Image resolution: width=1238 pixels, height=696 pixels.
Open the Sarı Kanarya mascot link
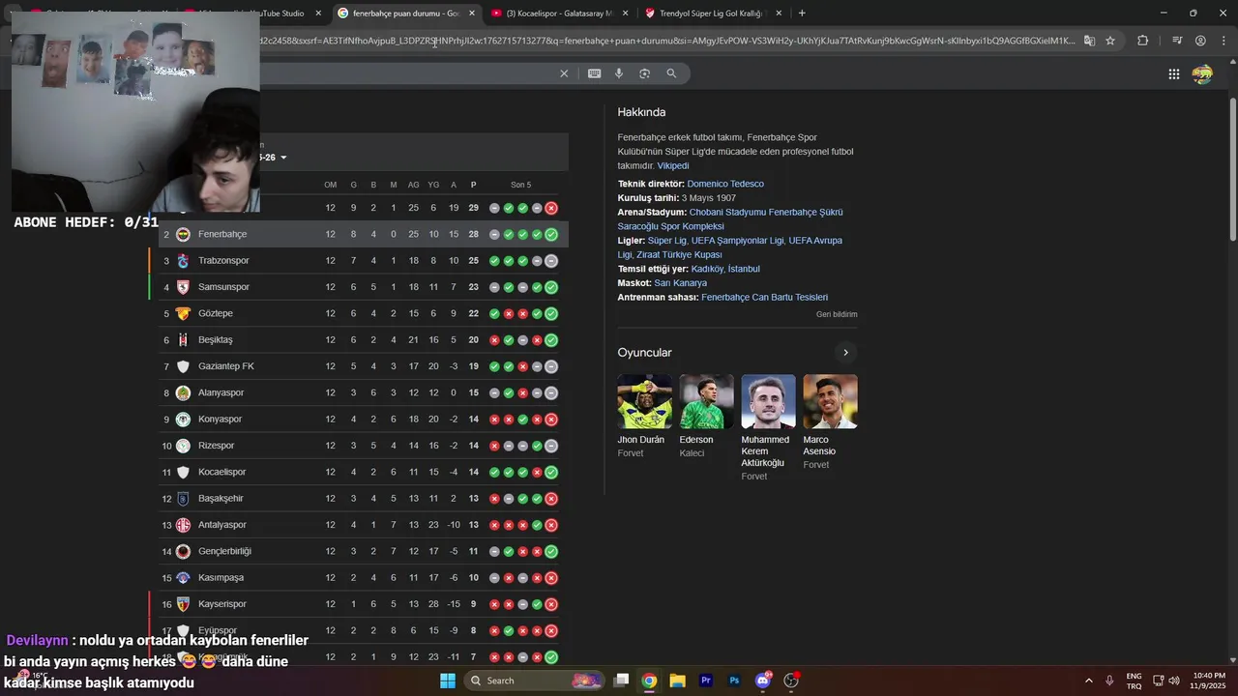(x=680, y=283)
